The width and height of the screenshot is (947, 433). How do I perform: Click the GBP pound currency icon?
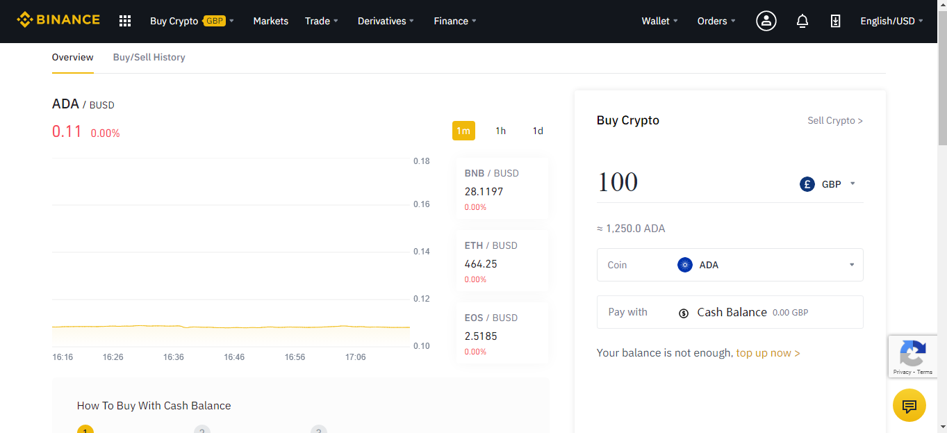[x=807, y=184]
